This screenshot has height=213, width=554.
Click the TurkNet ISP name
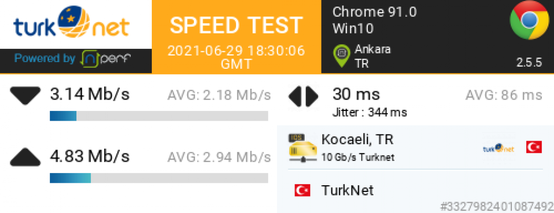coord(347,191)
